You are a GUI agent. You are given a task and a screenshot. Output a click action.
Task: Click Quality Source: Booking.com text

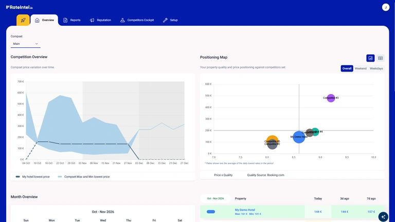tap(265, 175)
